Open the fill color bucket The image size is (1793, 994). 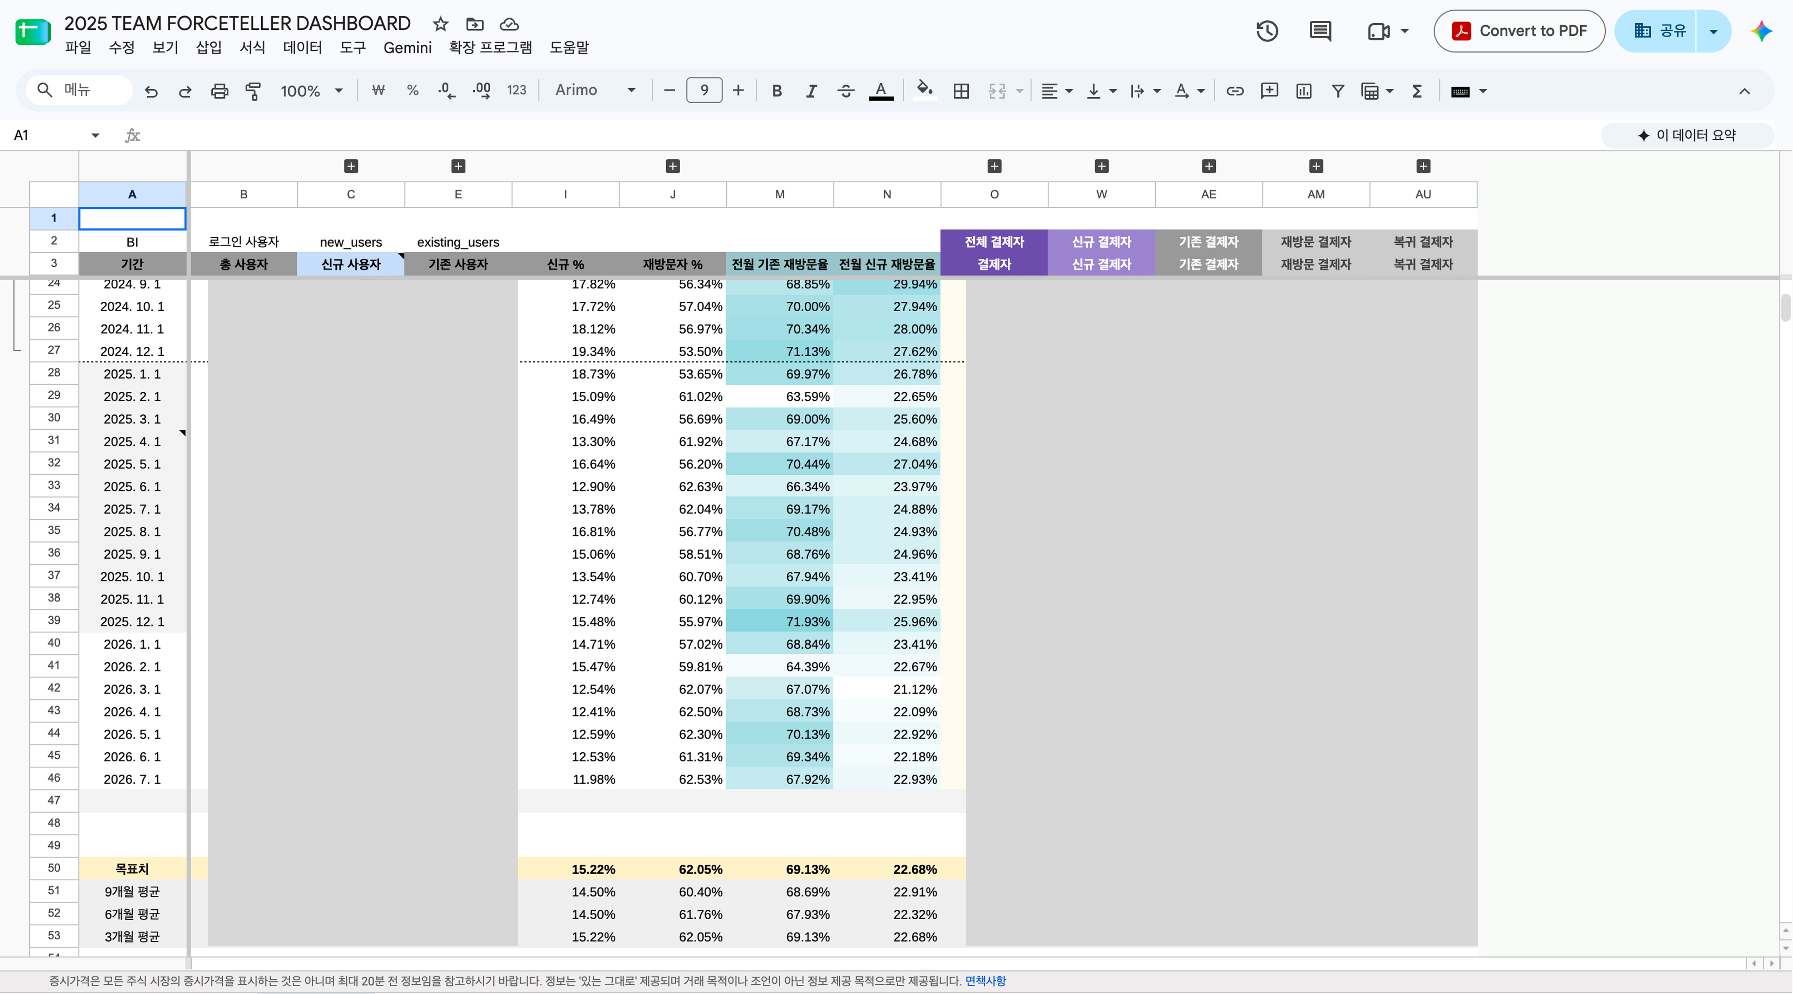click(x=924, y=90)
